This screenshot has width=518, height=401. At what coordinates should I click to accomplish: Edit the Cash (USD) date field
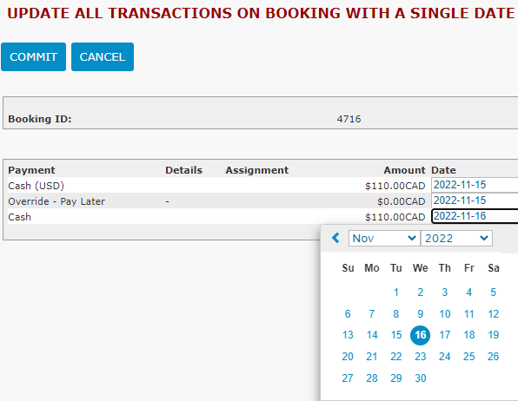click(475, 185)
